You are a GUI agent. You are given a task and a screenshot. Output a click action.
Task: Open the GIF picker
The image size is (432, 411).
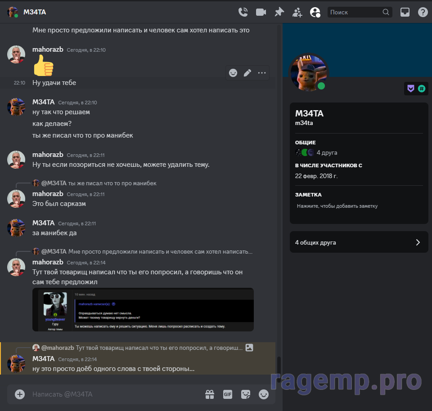tap(228, 394)
